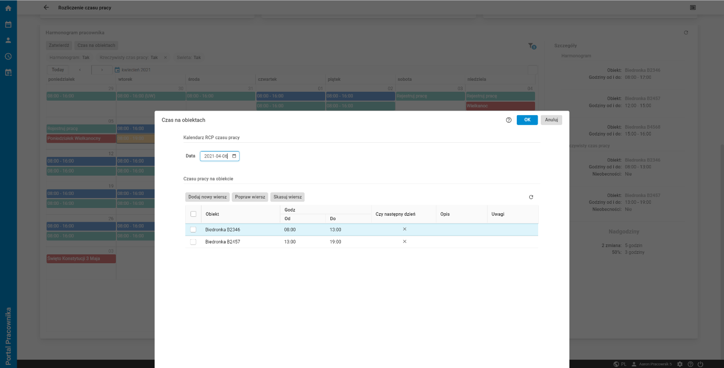Image resolution: width=724 pixels, height=368 pixels.
Task: Click the Swieta: Tak filter chip
Action: [189, 57]
